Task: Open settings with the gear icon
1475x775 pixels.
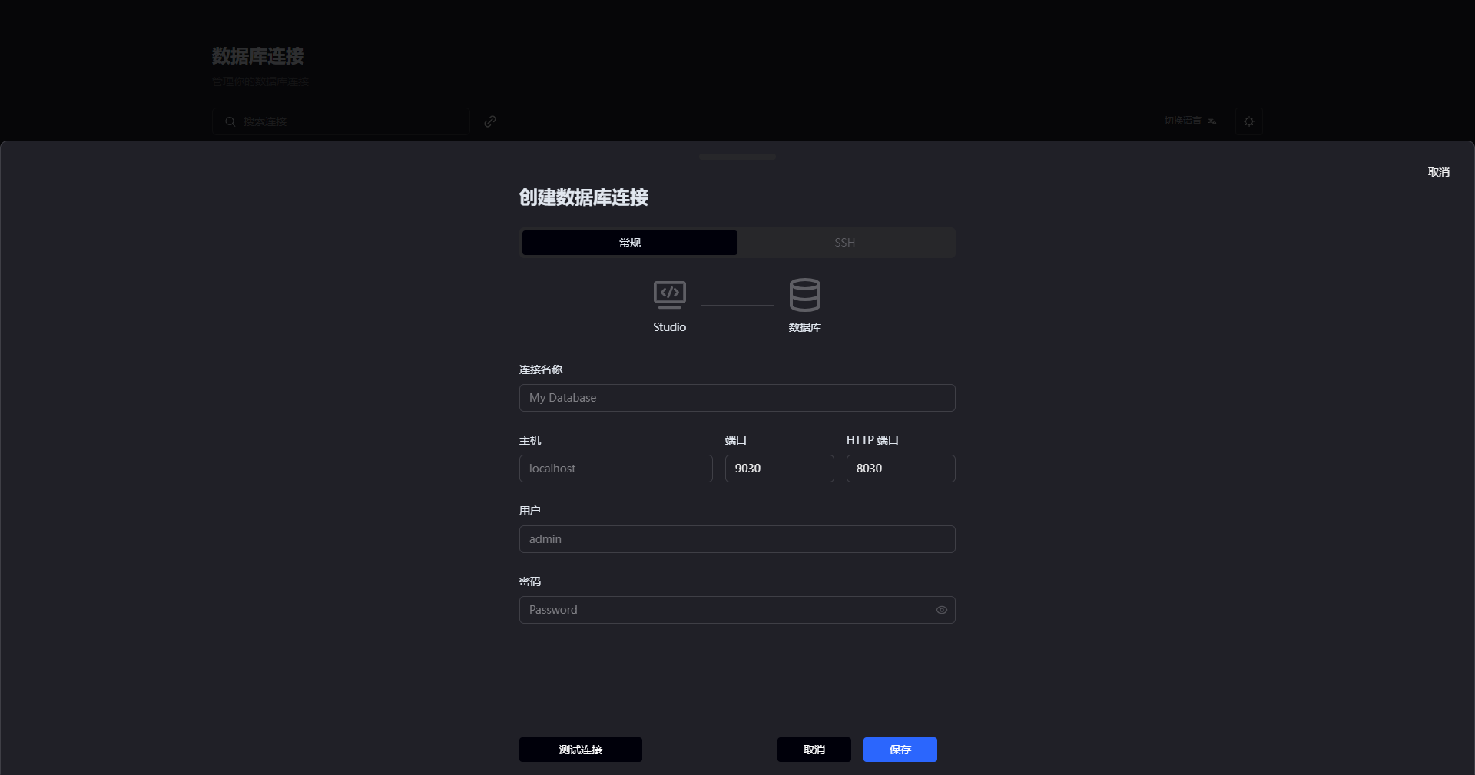Action: tap(1248, 121)
